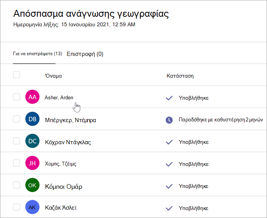Check the box for Καζάκ Άσλεϊ

tap(16, 207)
